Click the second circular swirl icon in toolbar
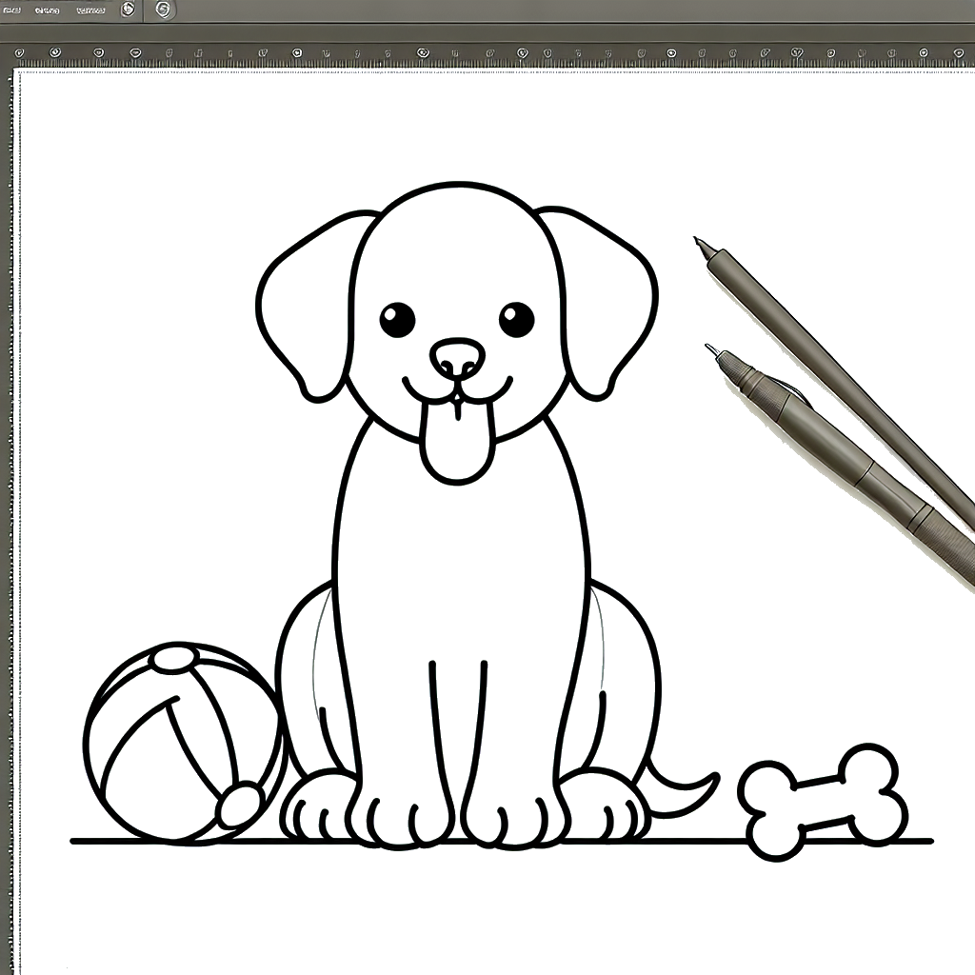 coord(163,10)
